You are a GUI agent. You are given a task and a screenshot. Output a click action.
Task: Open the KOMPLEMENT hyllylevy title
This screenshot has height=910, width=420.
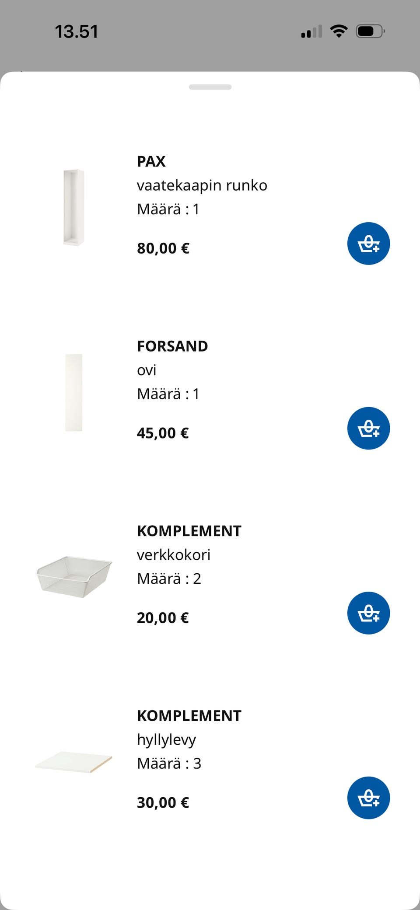189,716
